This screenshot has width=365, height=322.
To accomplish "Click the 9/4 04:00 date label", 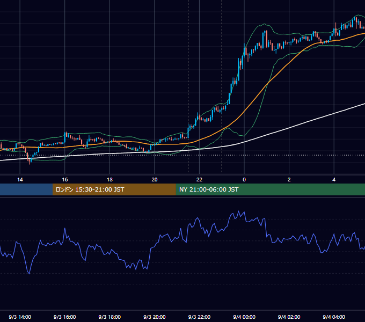I will tap(334, 317).
